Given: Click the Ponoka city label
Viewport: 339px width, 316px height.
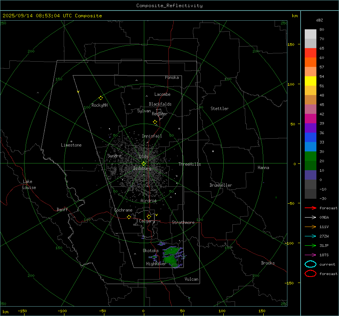Looking at the screenshot, I should click(172, 77).
